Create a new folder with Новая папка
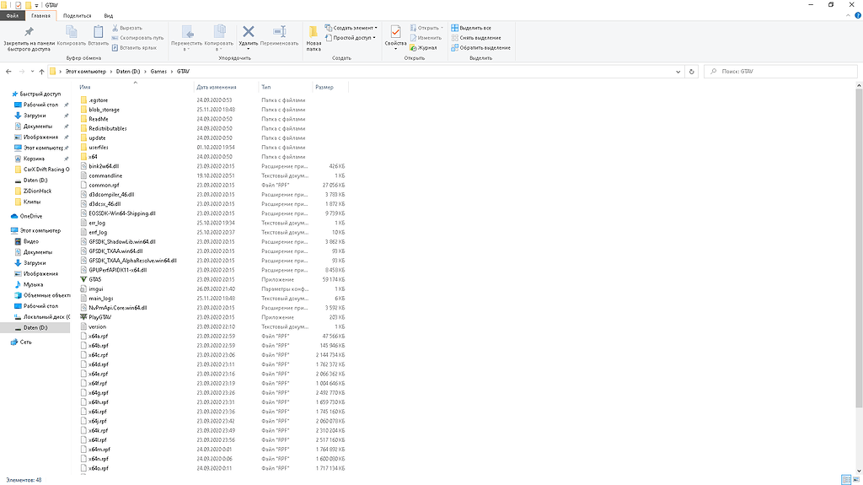The image size is (863, 485). click(314, 38)
